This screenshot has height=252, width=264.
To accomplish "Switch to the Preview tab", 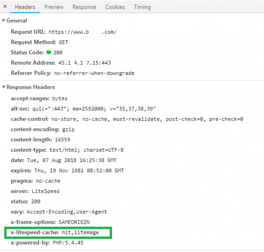I will click(x=54, y=7).
